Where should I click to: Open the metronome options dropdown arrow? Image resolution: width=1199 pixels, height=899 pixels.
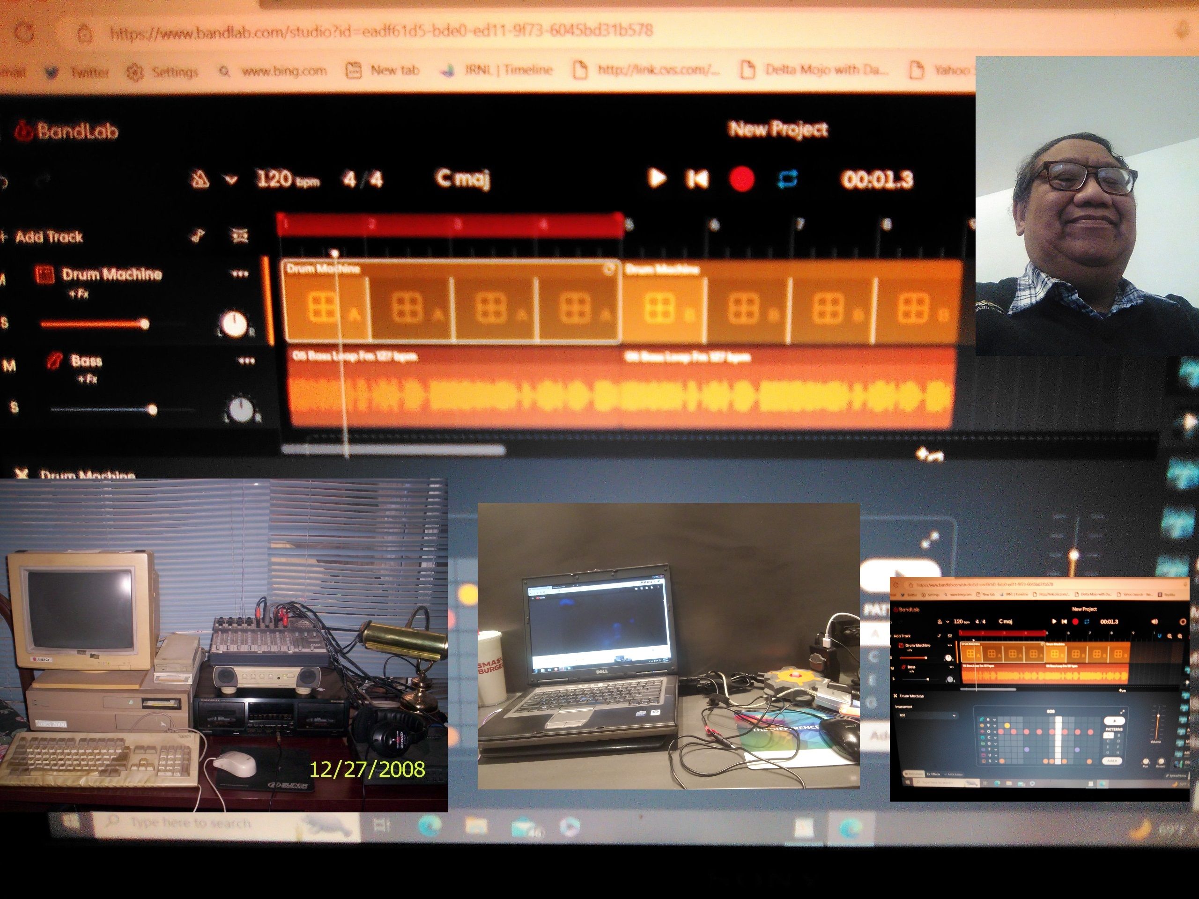pyautogui.click(x=231, y=179)
